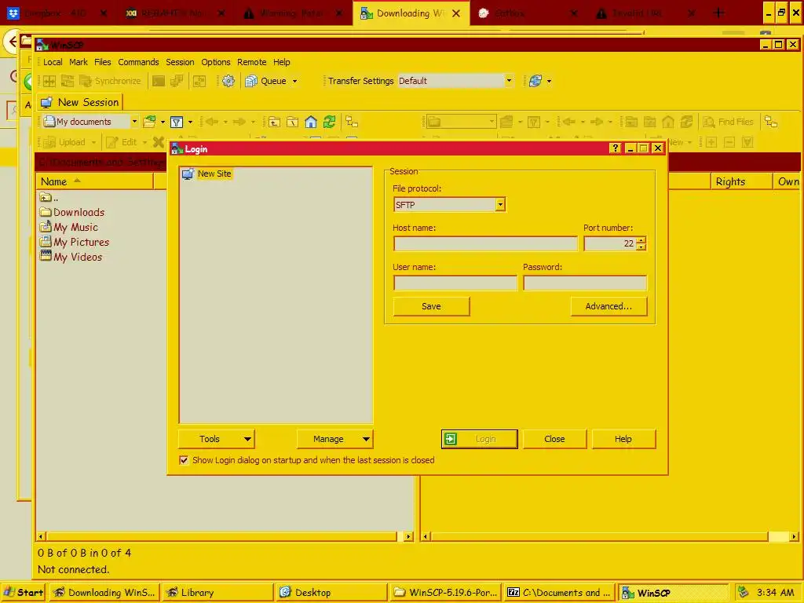Image resolution: width=804 pixels, height=603 pixels.
Task: Increase the Port number spinner up arrow
Action: [641, 239]
